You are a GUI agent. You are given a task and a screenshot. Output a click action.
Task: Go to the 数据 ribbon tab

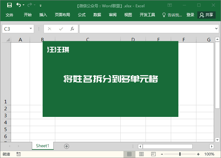pos(97,15)
